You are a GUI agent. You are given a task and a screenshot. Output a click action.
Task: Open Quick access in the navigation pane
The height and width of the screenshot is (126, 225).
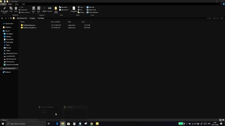[9, 23]
